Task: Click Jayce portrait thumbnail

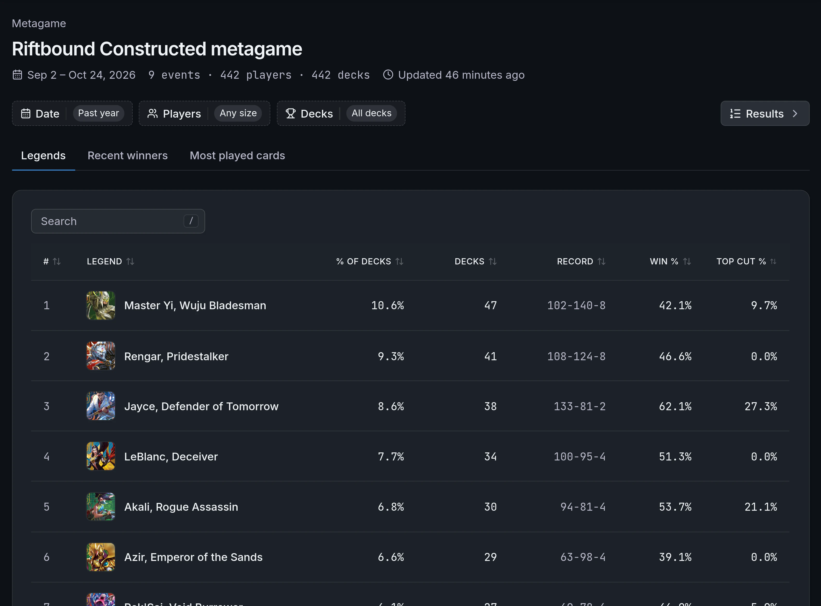Action: click(x=101, y=406)
